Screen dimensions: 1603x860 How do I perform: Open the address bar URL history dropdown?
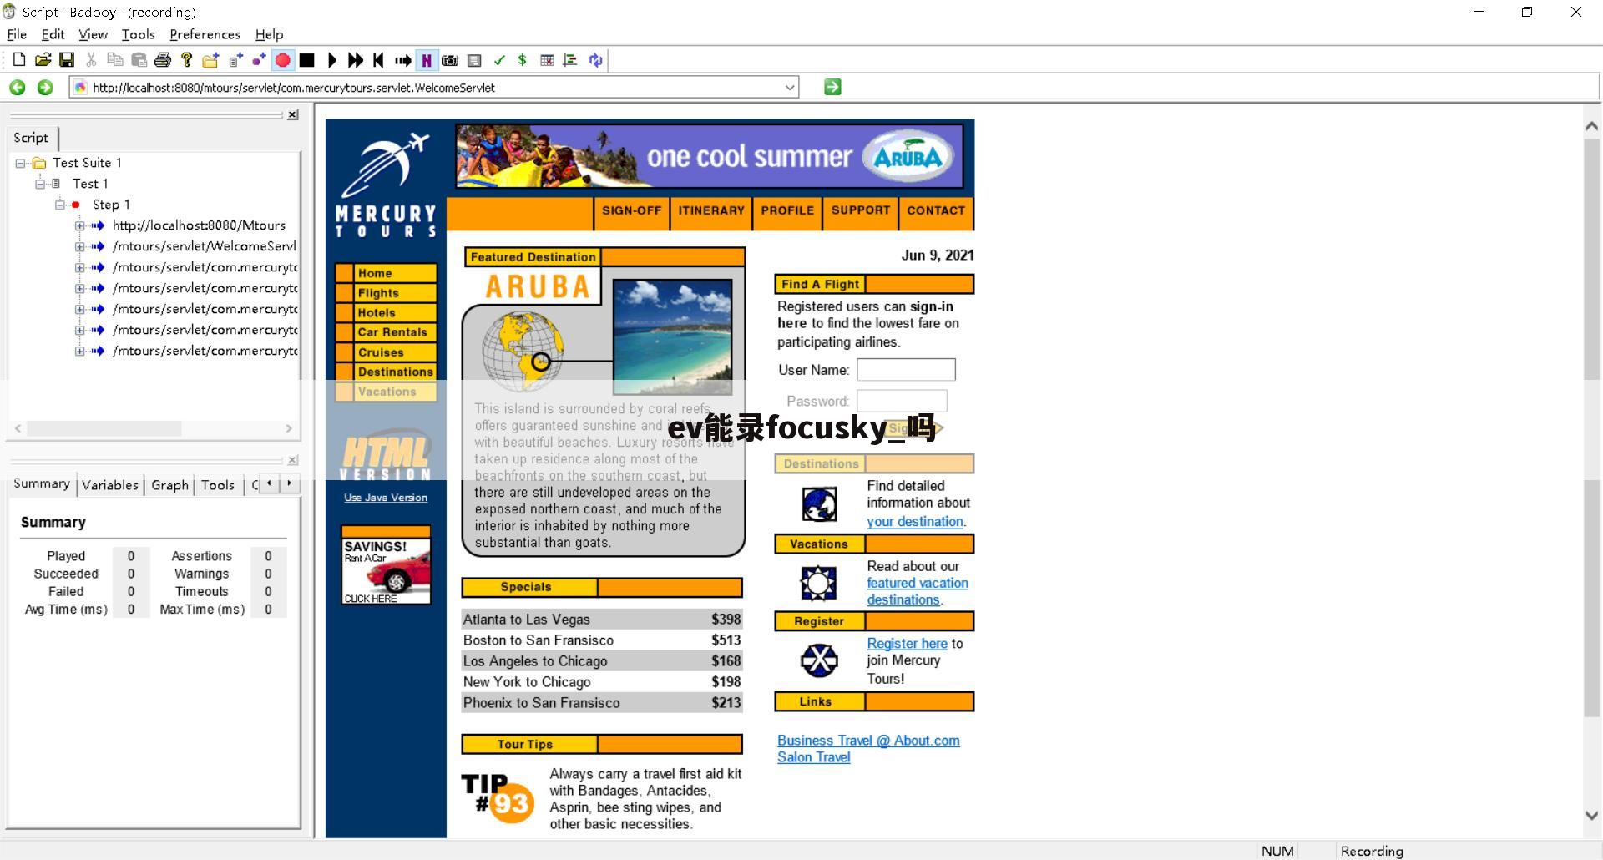(790, 88)
